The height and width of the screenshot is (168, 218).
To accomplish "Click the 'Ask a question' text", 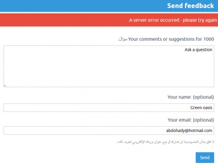I will point(198,50).
